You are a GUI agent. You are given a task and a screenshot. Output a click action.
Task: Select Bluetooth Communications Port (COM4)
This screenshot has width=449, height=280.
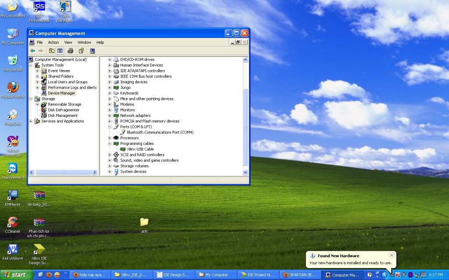[160, 132]
